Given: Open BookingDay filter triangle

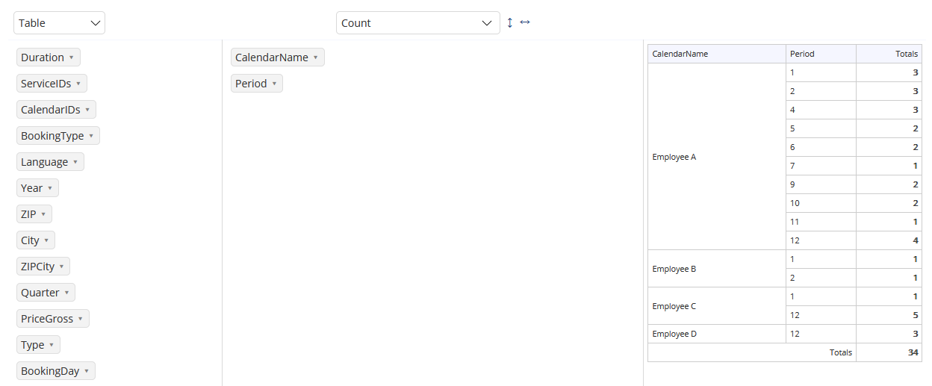Looking at the screenshot, I should click(87, 371).
